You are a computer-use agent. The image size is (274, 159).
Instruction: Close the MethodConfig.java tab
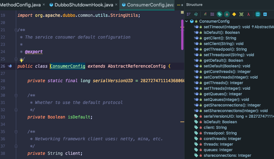click(x=44, y=5)
